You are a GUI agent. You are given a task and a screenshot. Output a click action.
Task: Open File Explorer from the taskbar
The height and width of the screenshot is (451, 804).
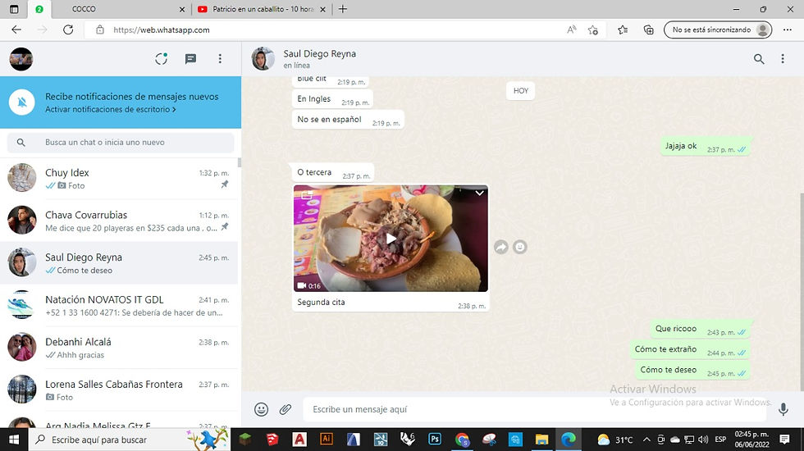click(x=541, y=440)
